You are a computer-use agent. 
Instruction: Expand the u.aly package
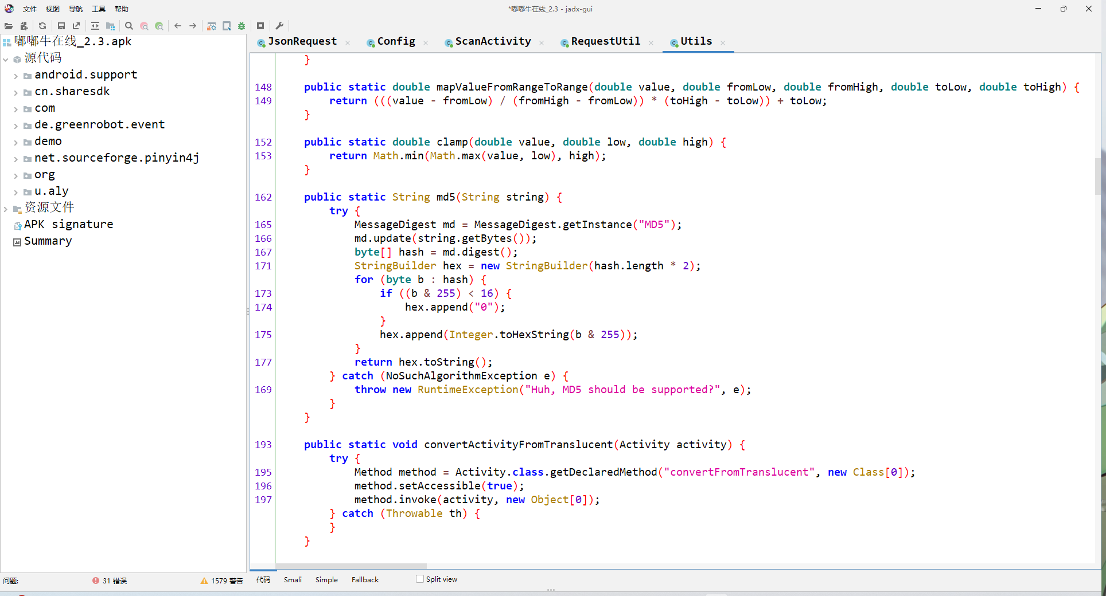16,192
